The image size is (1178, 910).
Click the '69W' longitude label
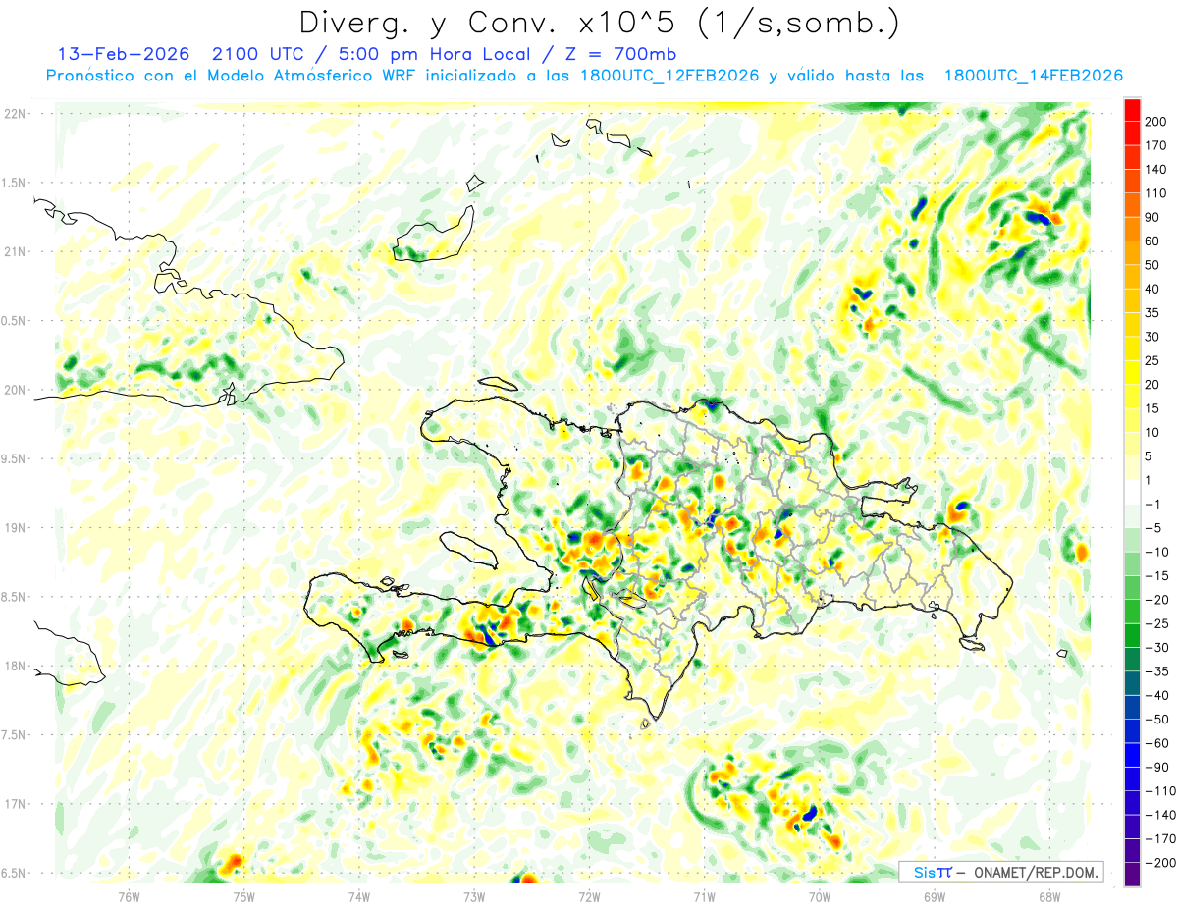(934, 895)
